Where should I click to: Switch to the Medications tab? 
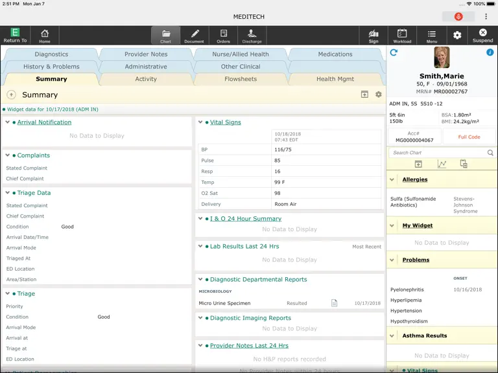click(x=335, y=54)
